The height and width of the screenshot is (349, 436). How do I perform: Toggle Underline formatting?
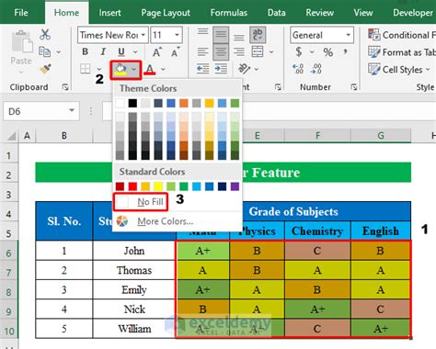[121, 51]
